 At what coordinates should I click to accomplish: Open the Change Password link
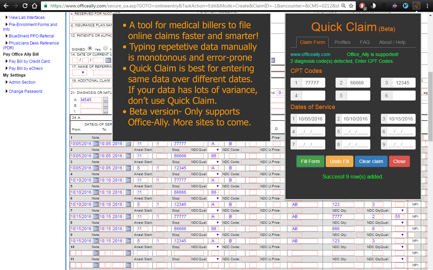pyautogui.click(x=25, y=91)
